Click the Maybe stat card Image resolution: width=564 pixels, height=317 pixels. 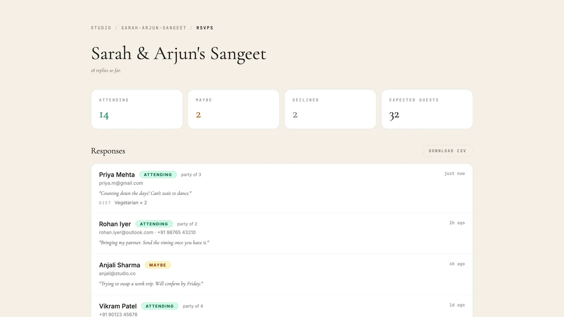[234, 109]
